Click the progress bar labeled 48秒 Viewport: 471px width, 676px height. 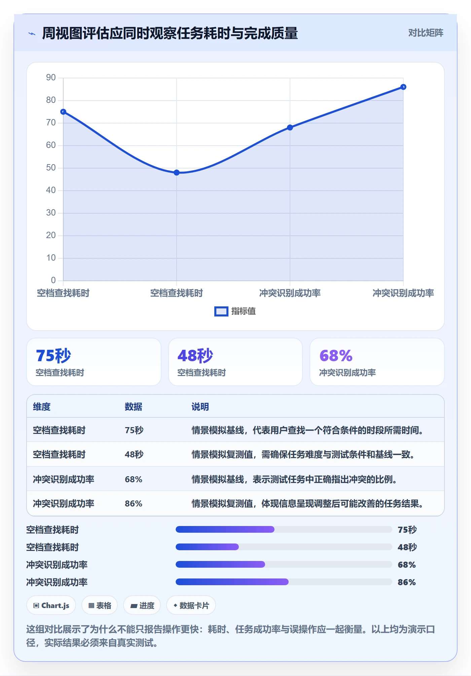click(284, 547)
